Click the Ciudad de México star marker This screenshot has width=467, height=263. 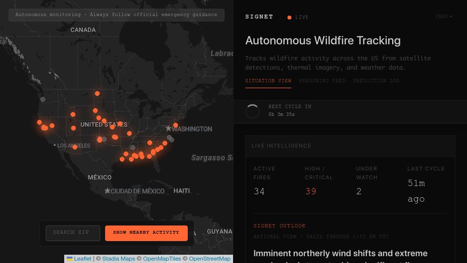coord(107,191)
